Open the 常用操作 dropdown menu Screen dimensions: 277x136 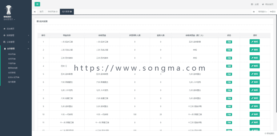(263, 12)
